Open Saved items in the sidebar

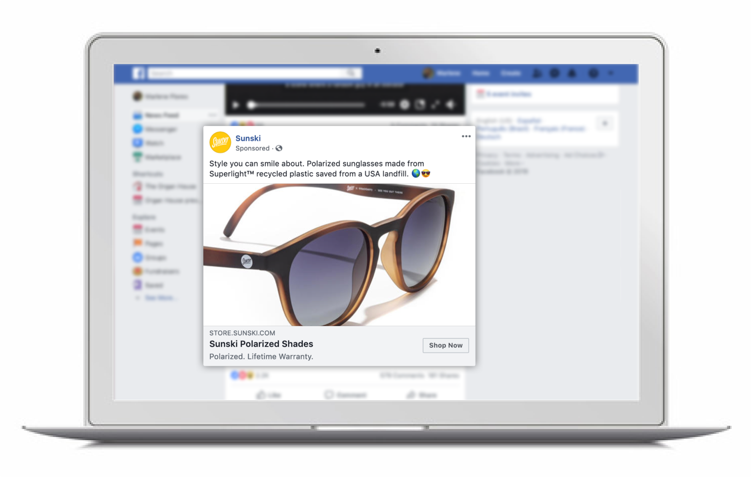pyautogui.click(x=155, y=285)
